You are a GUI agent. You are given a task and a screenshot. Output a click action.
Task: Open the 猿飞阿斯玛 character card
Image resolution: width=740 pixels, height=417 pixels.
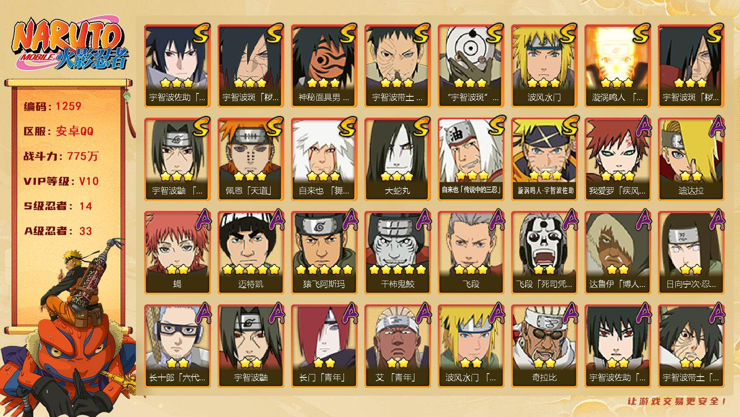pyautogui.click(x=324, y=253)
